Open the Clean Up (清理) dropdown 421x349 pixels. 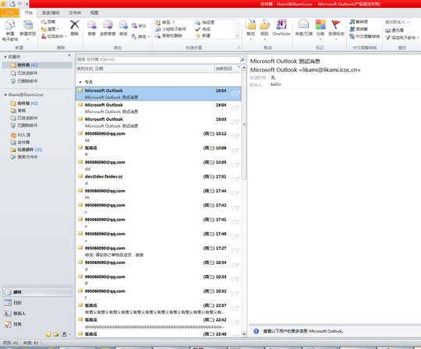point(50,29)
